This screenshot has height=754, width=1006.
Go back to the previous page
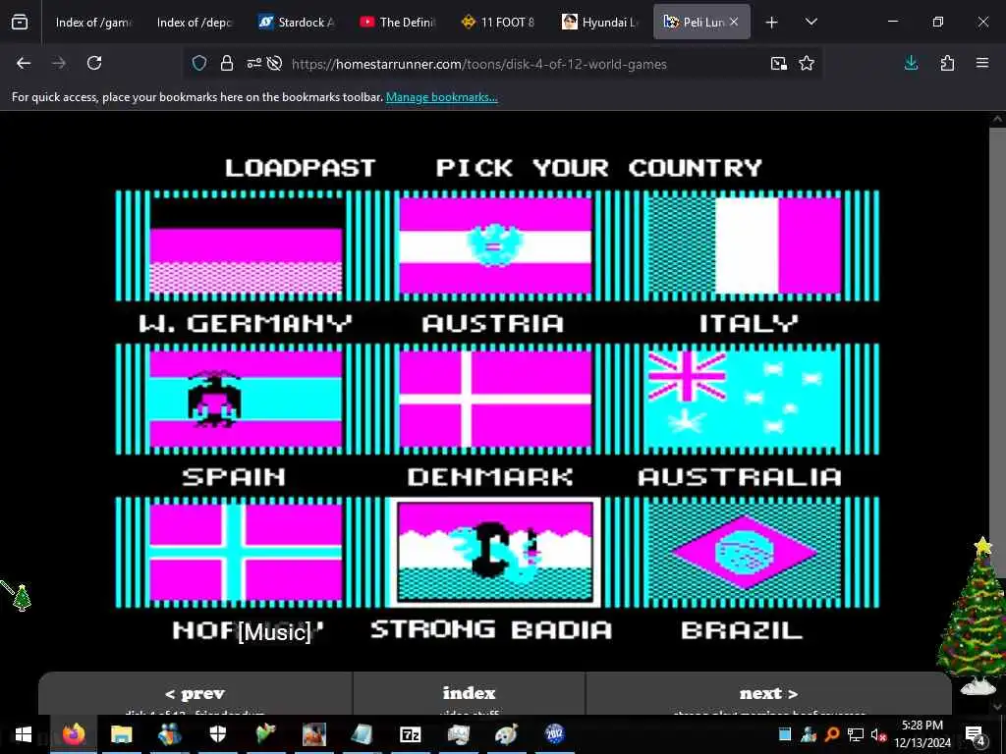(24, 63)
